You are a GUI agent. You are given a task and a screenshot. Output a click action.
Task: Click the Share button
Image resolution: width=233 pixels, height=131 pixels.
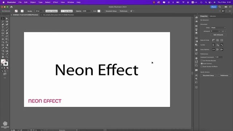point(214,7)
